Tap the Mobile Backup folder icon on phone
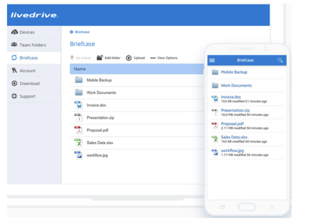 [215, 72]
